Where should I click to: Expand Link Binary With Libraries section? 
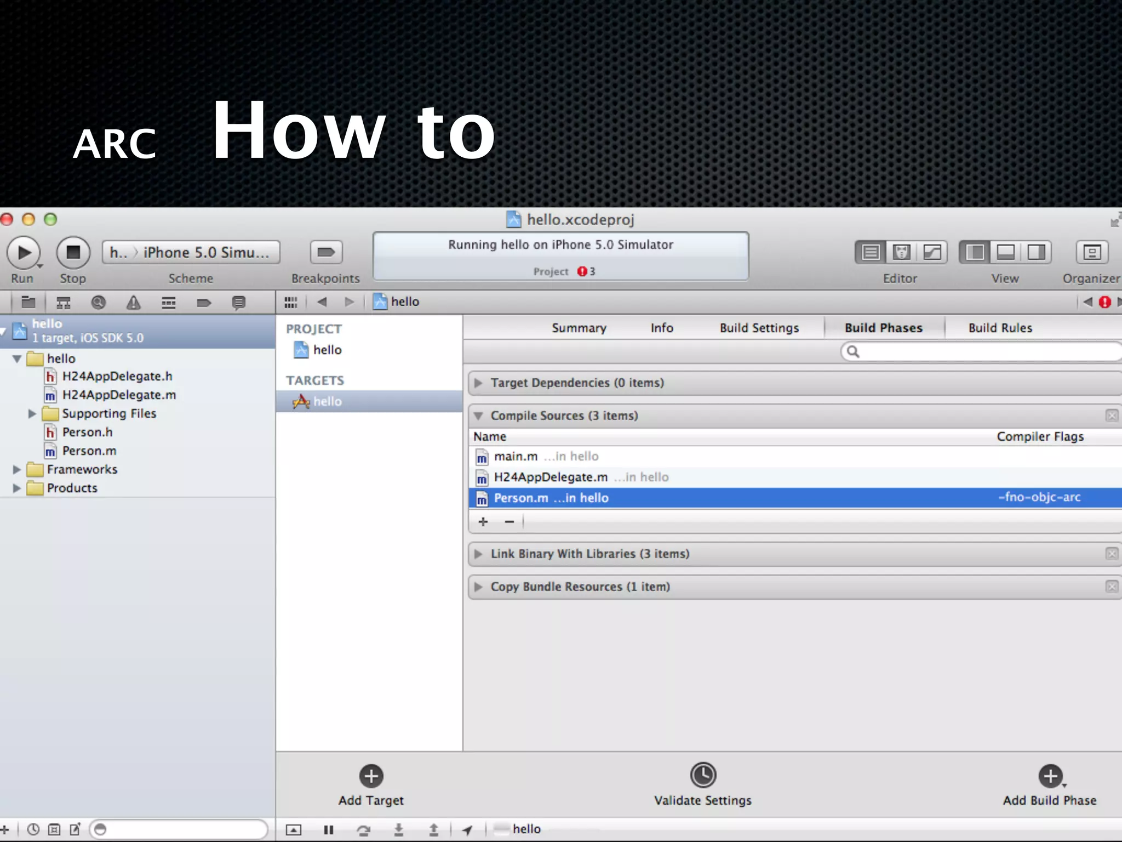(478, 554)
